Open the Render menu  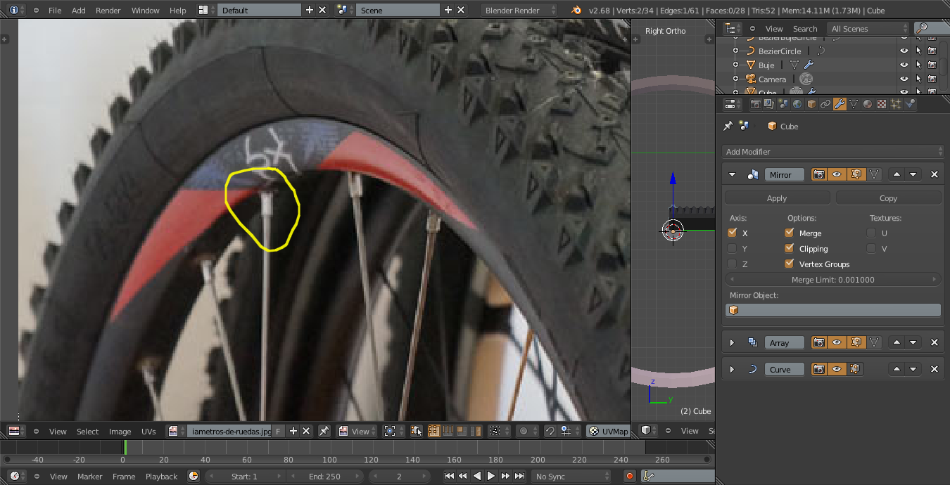108,10
